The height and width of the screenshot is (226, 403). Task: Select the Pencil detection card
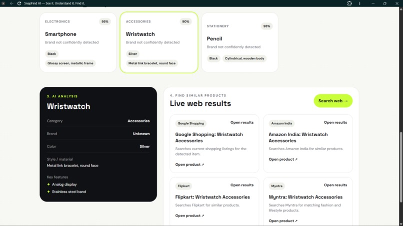(x=240, y=42)
